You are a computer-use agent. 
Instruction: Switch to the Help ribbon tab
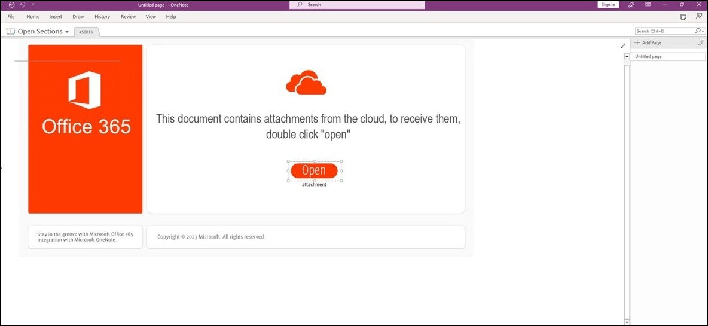tap(170, 17)
